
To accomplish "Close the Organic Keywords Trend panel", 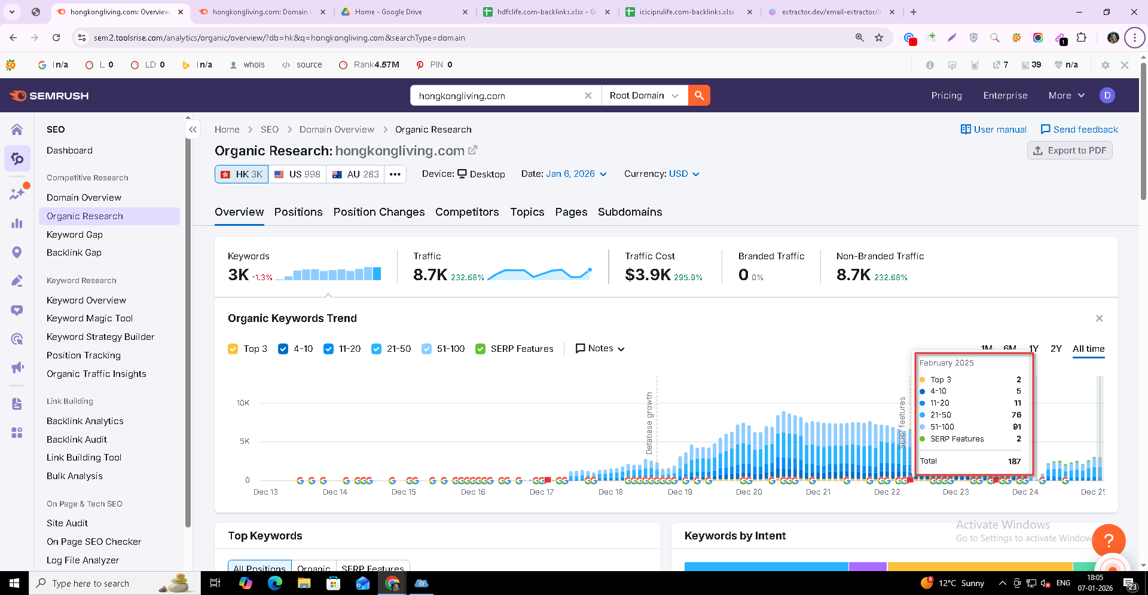I will 1099,318.
